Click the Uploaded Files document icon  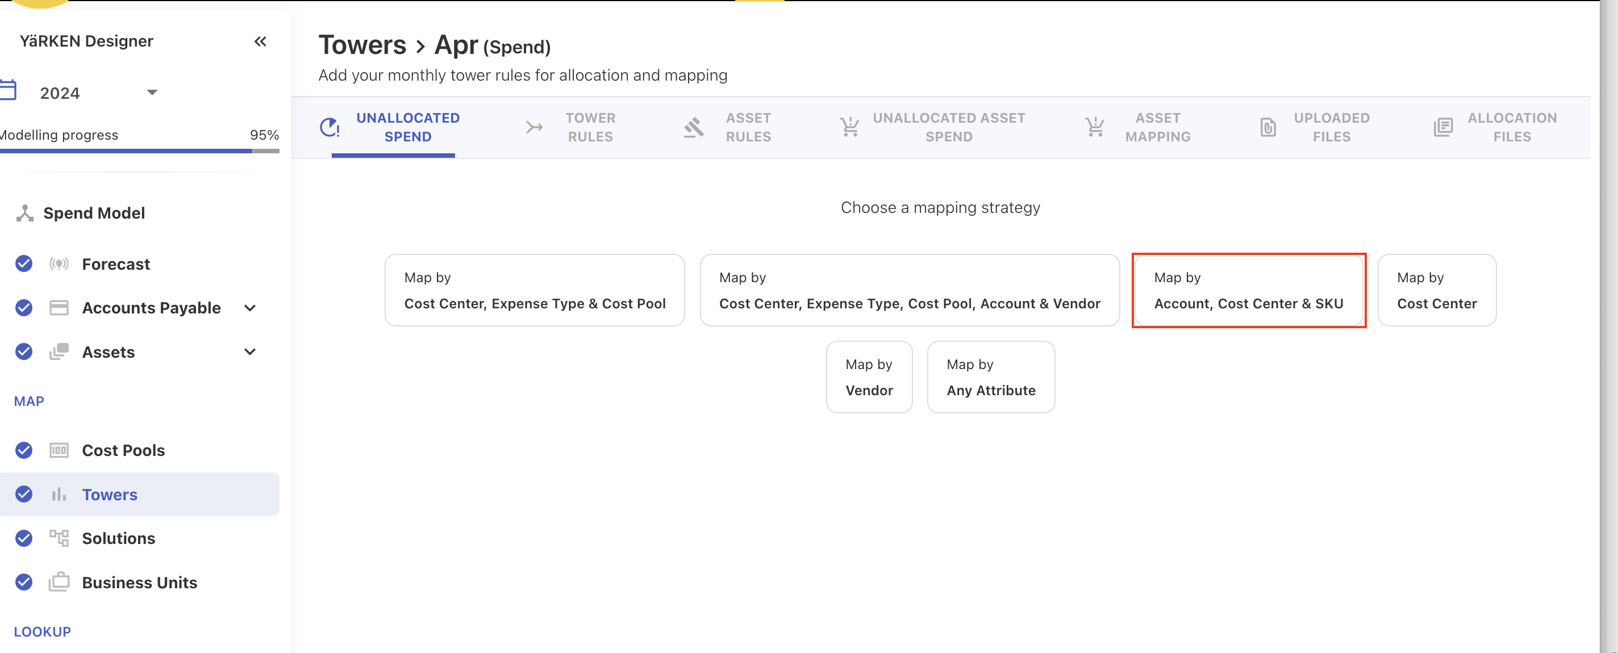pos(1268,127)
